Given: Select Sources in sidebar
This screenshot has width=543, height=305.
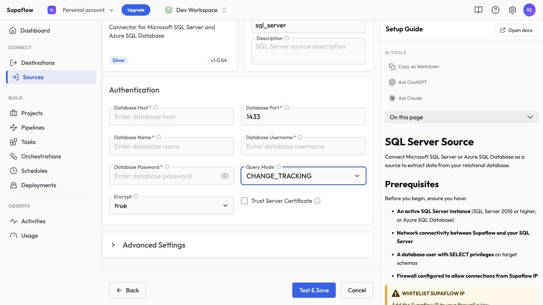Looking at the screenshot, I should click(51, 77).
